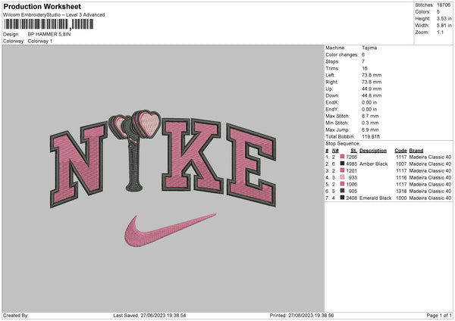Select the 'Colorway 1' value
The height and width of the screenshot is (321, 455).
tap(40, 41)
